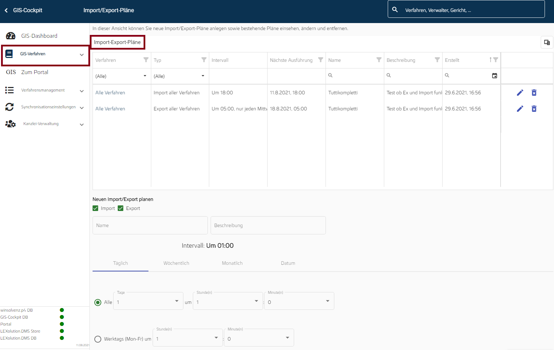Click the Verfahrensmanagement list icon

click(9, 90)
